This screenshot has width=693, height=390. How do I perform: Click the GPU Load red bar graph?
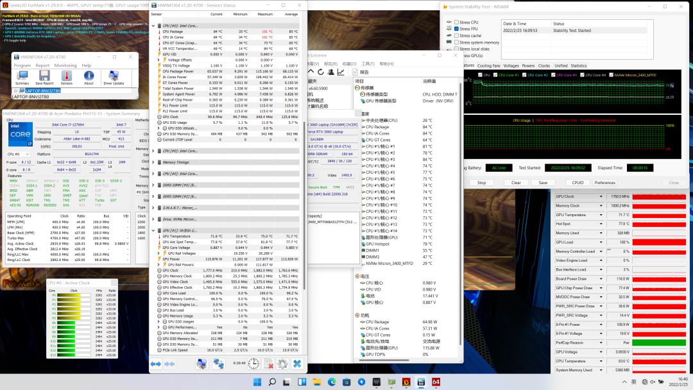point(659,242)
